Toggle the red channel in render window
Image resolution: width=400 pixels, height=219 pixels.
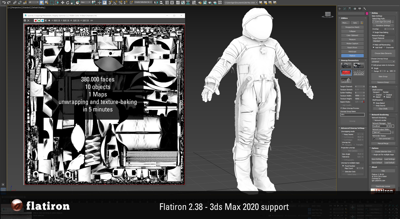point(36,20)
